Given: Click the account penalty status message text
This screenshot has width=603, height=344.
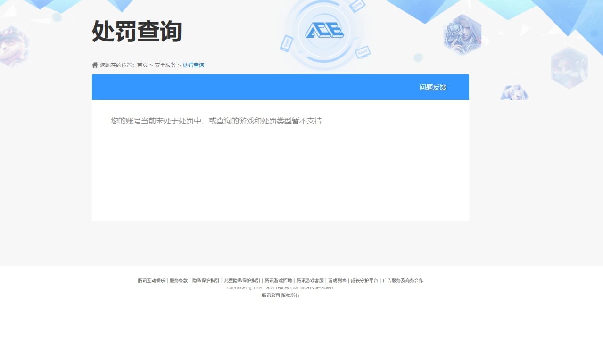Looking at the screenshot, I should coord(216,121).
